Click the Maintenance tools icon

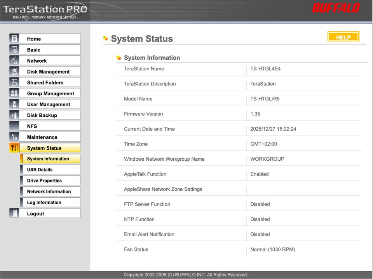pyautogui.click(x=14, y=137)
